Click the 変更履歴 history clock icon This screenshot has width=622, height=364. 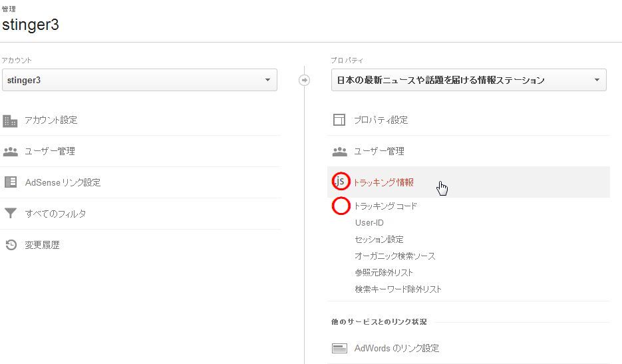(11, 245)
